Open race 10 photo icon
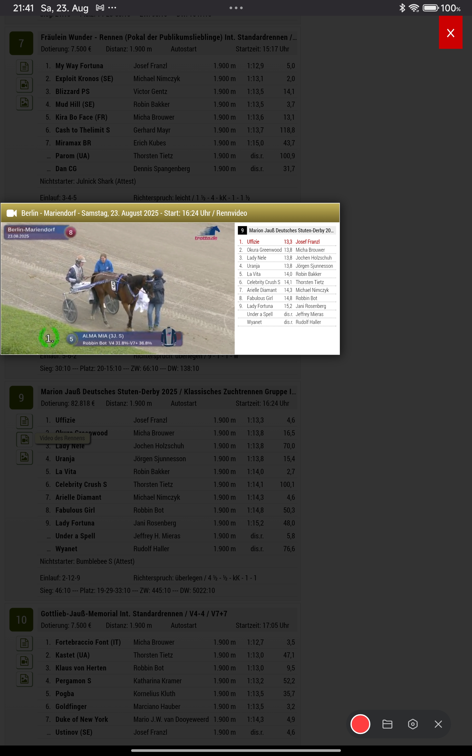 pos(24,679)
